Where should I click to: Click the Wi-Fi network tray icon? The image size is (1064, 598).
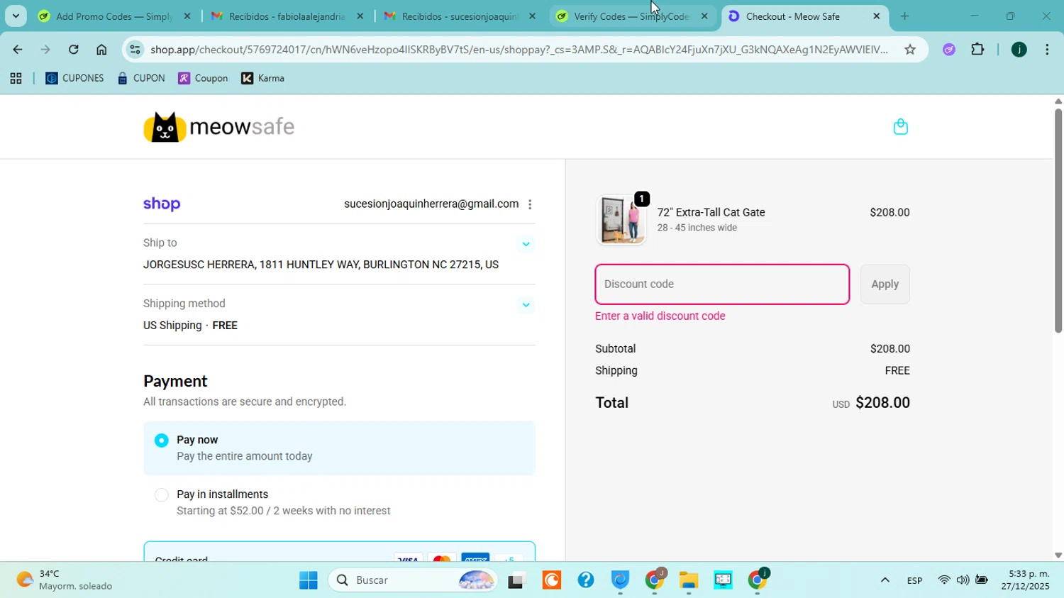point(943,580)
